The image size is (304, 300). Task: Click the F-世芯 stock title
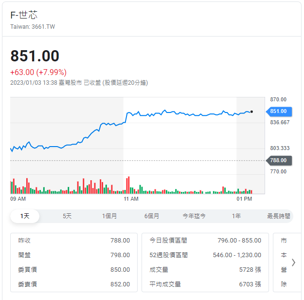(24, 15)
